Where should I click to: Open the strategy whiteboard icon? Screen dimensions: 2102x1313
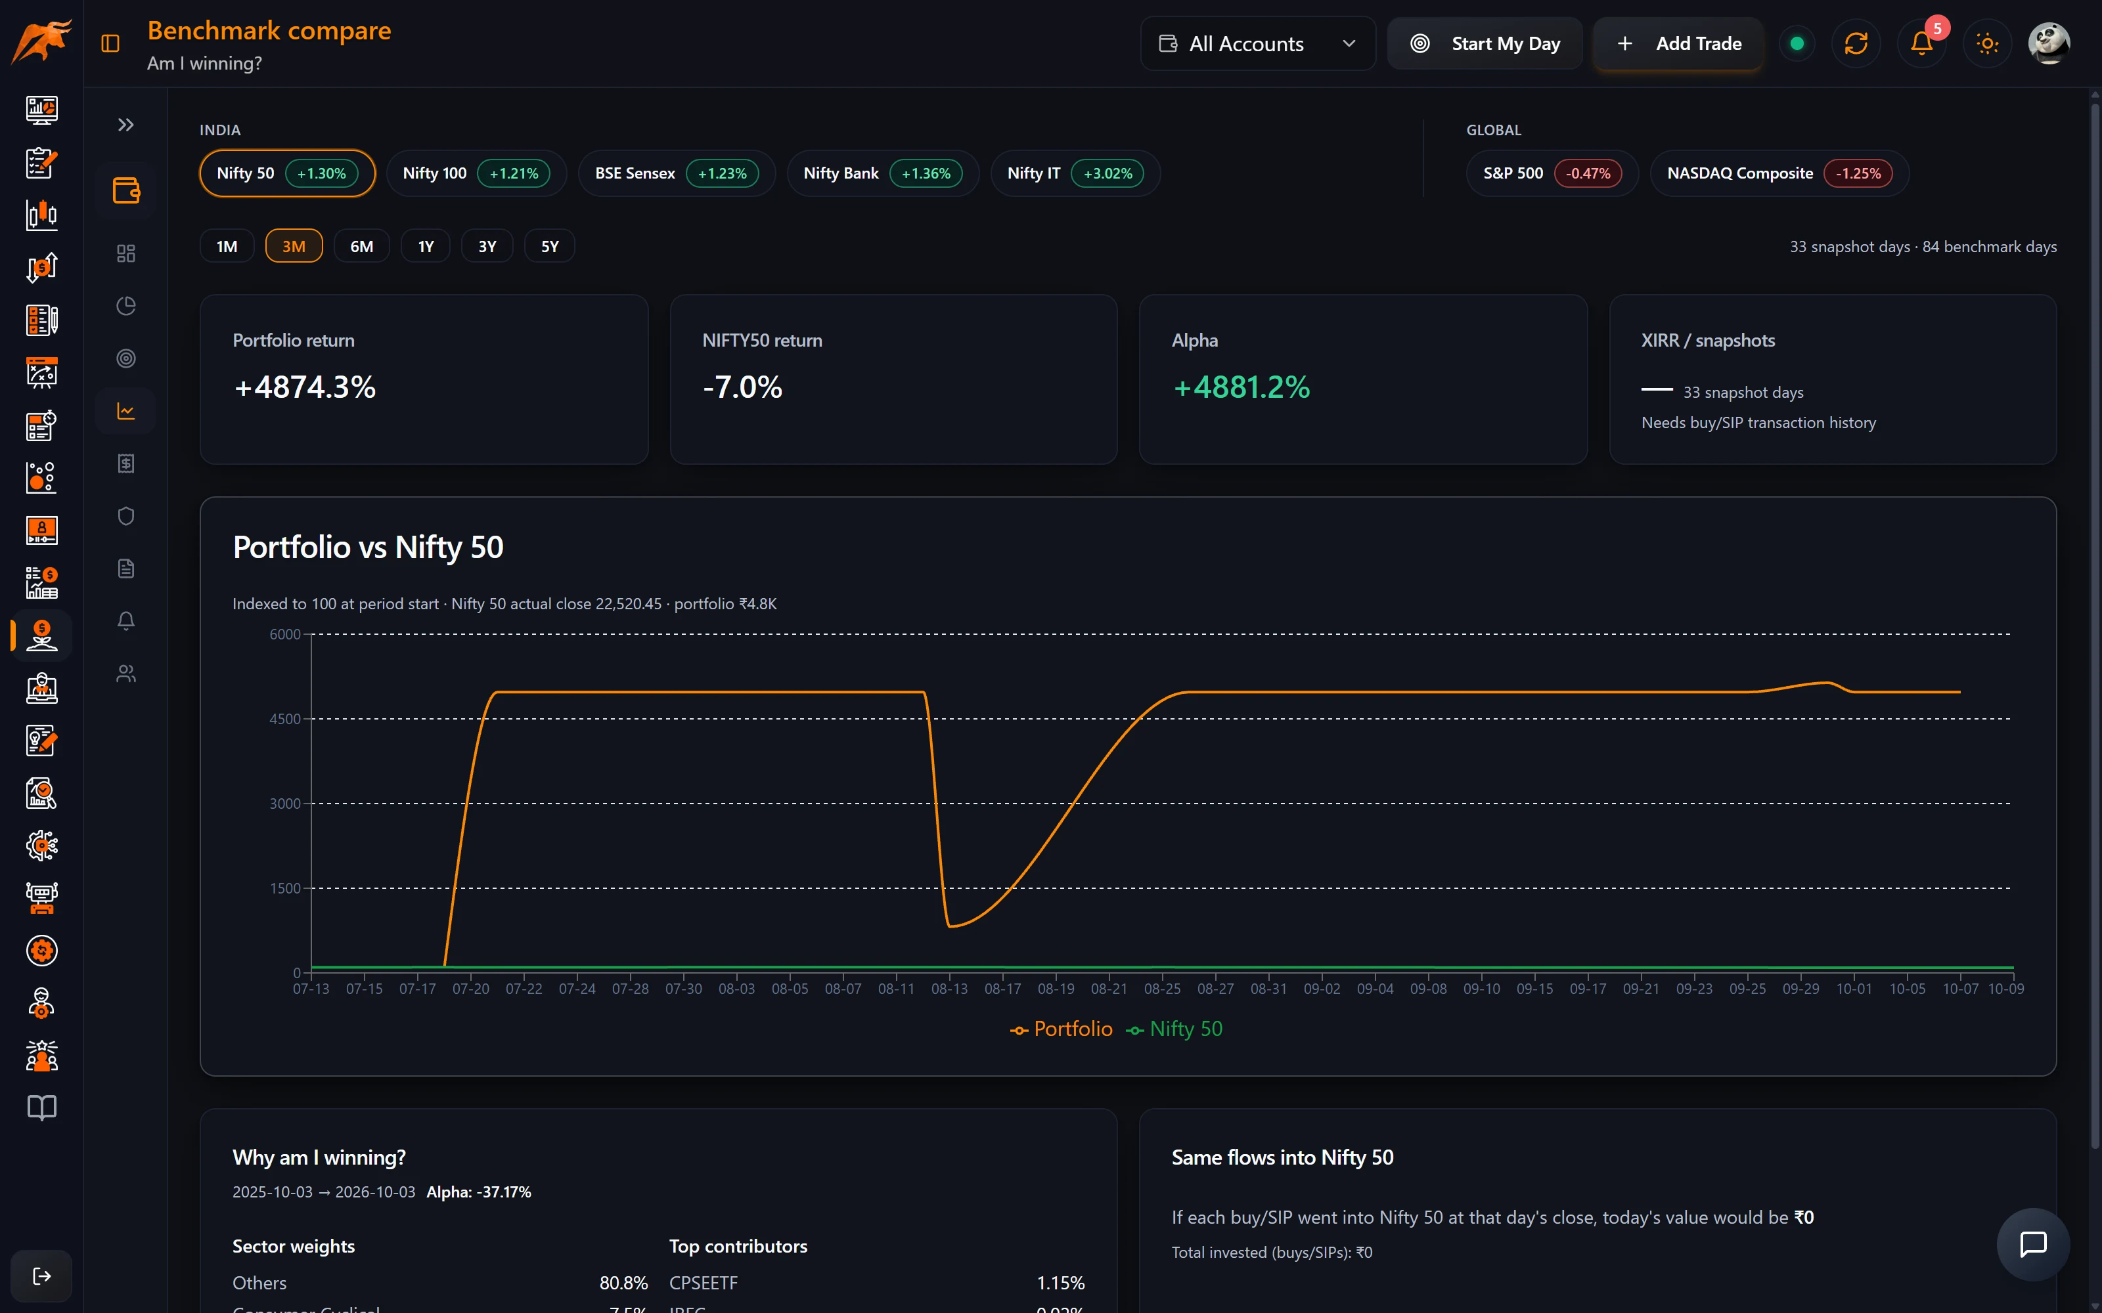(x=41, y=372)
